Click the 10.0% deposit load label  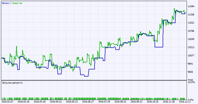191,82
